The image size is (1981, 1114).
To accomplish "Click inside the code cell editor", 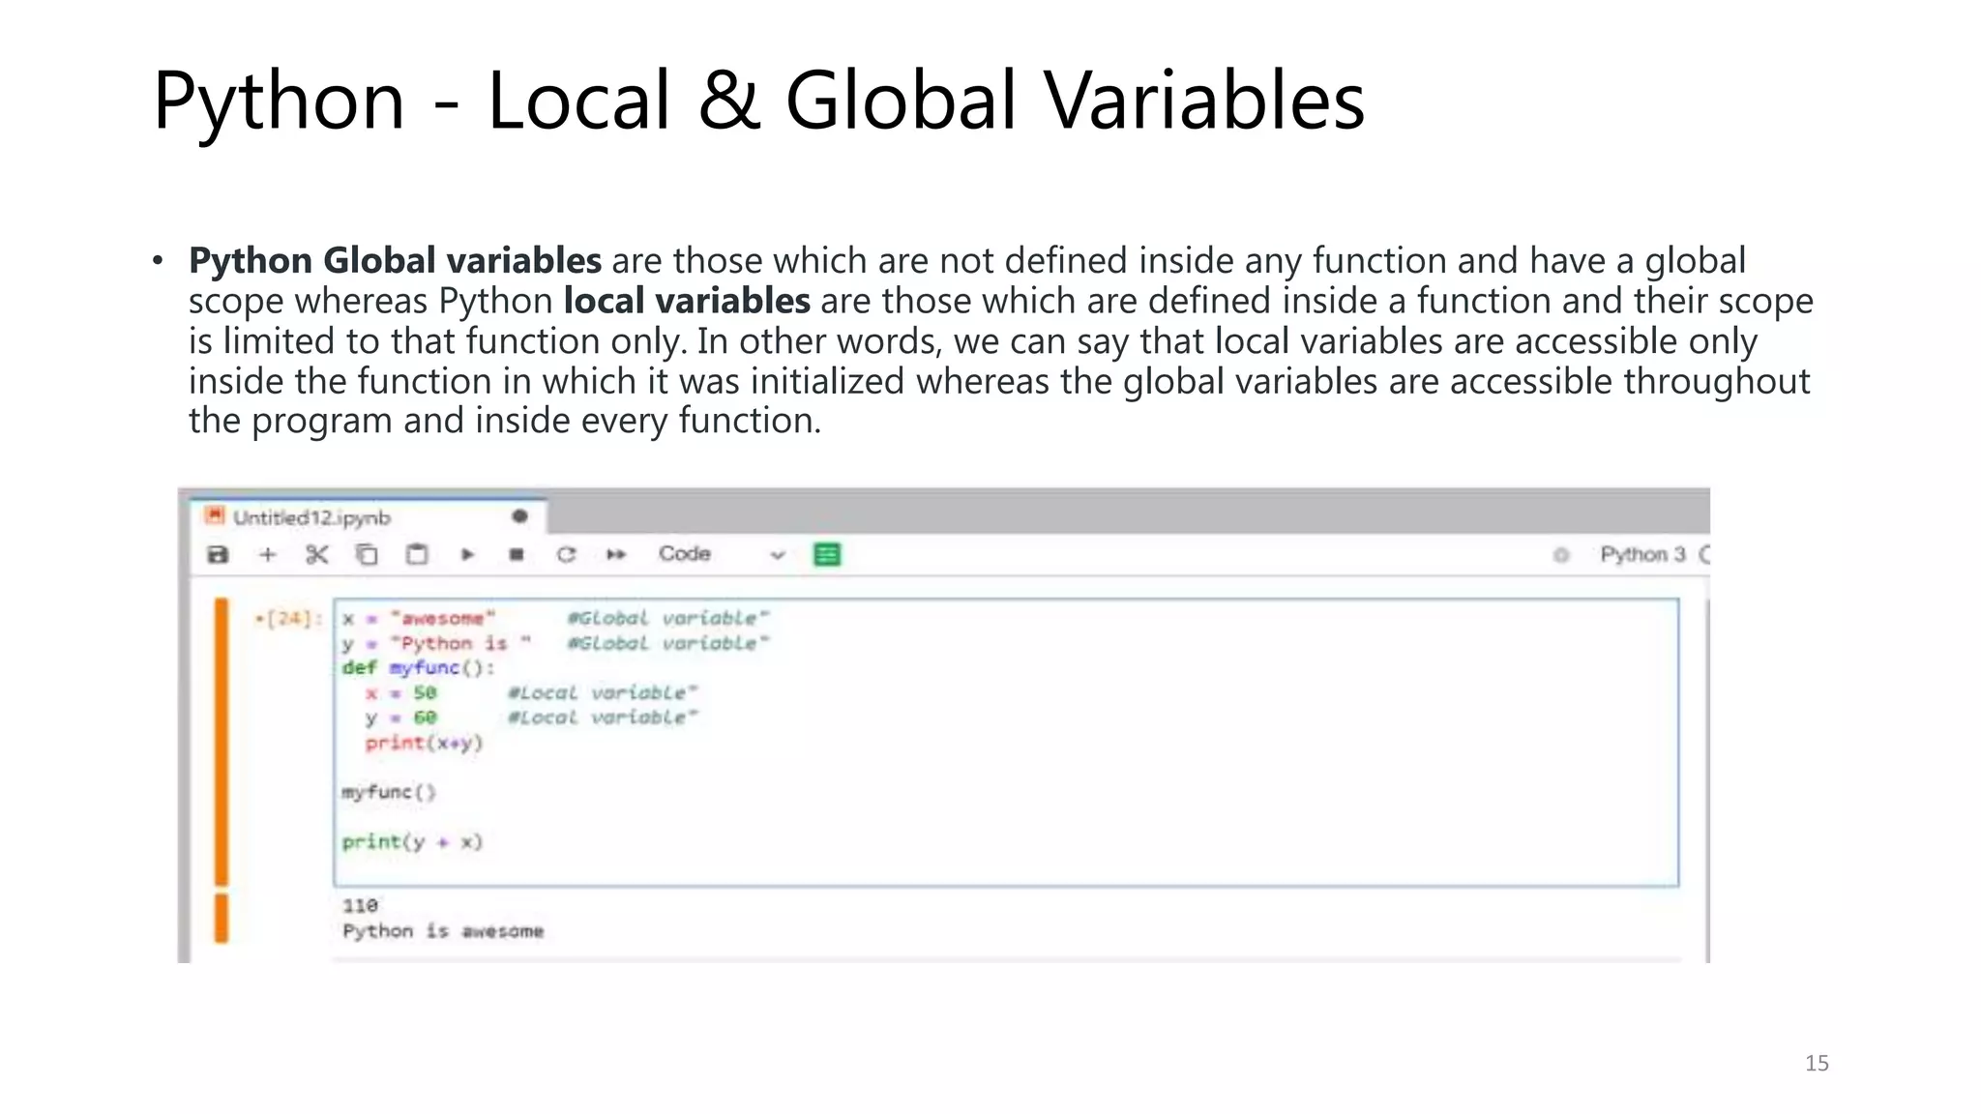I will 1006,742.
